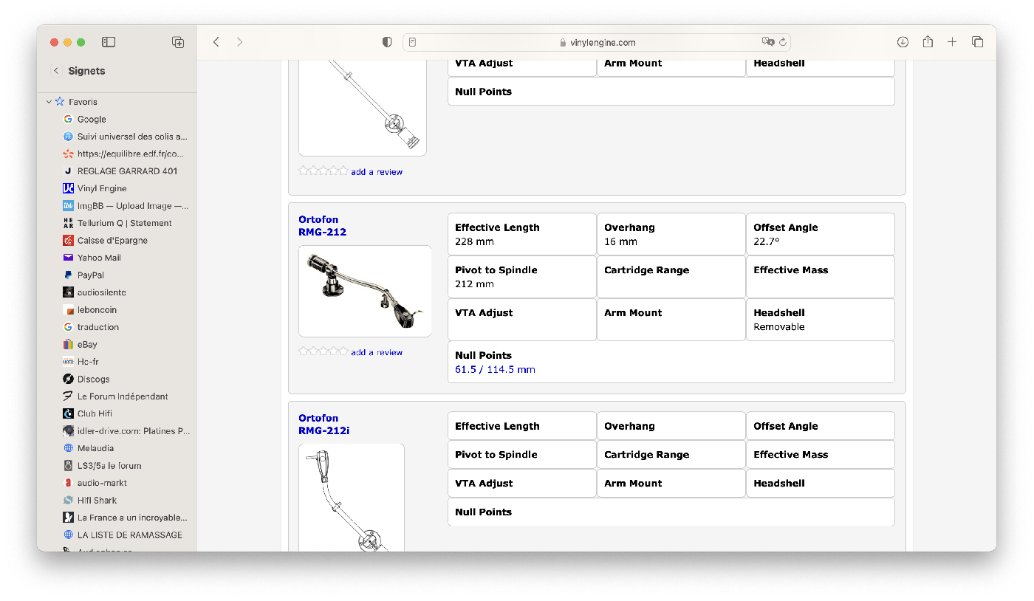1034x601 pixels.
Task: Click the 61.5 / 114.5 mm null points link
Action: coord(495,369)
